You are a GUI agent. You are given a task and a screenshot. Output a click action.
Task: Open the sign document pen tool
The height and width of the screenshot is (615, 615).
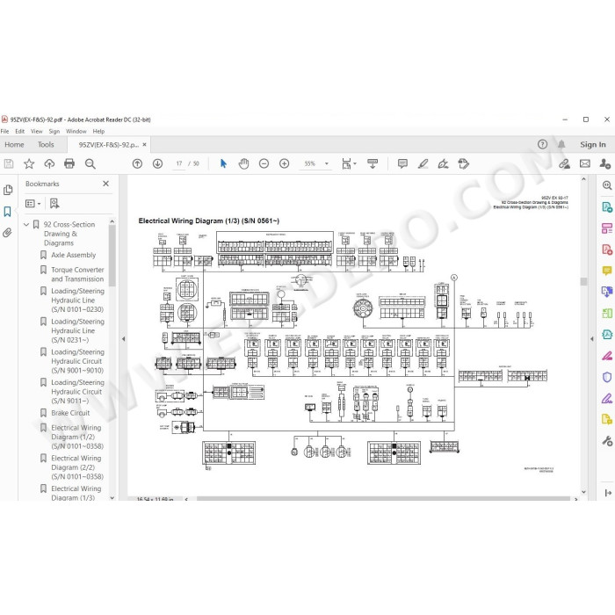point(443,163)
